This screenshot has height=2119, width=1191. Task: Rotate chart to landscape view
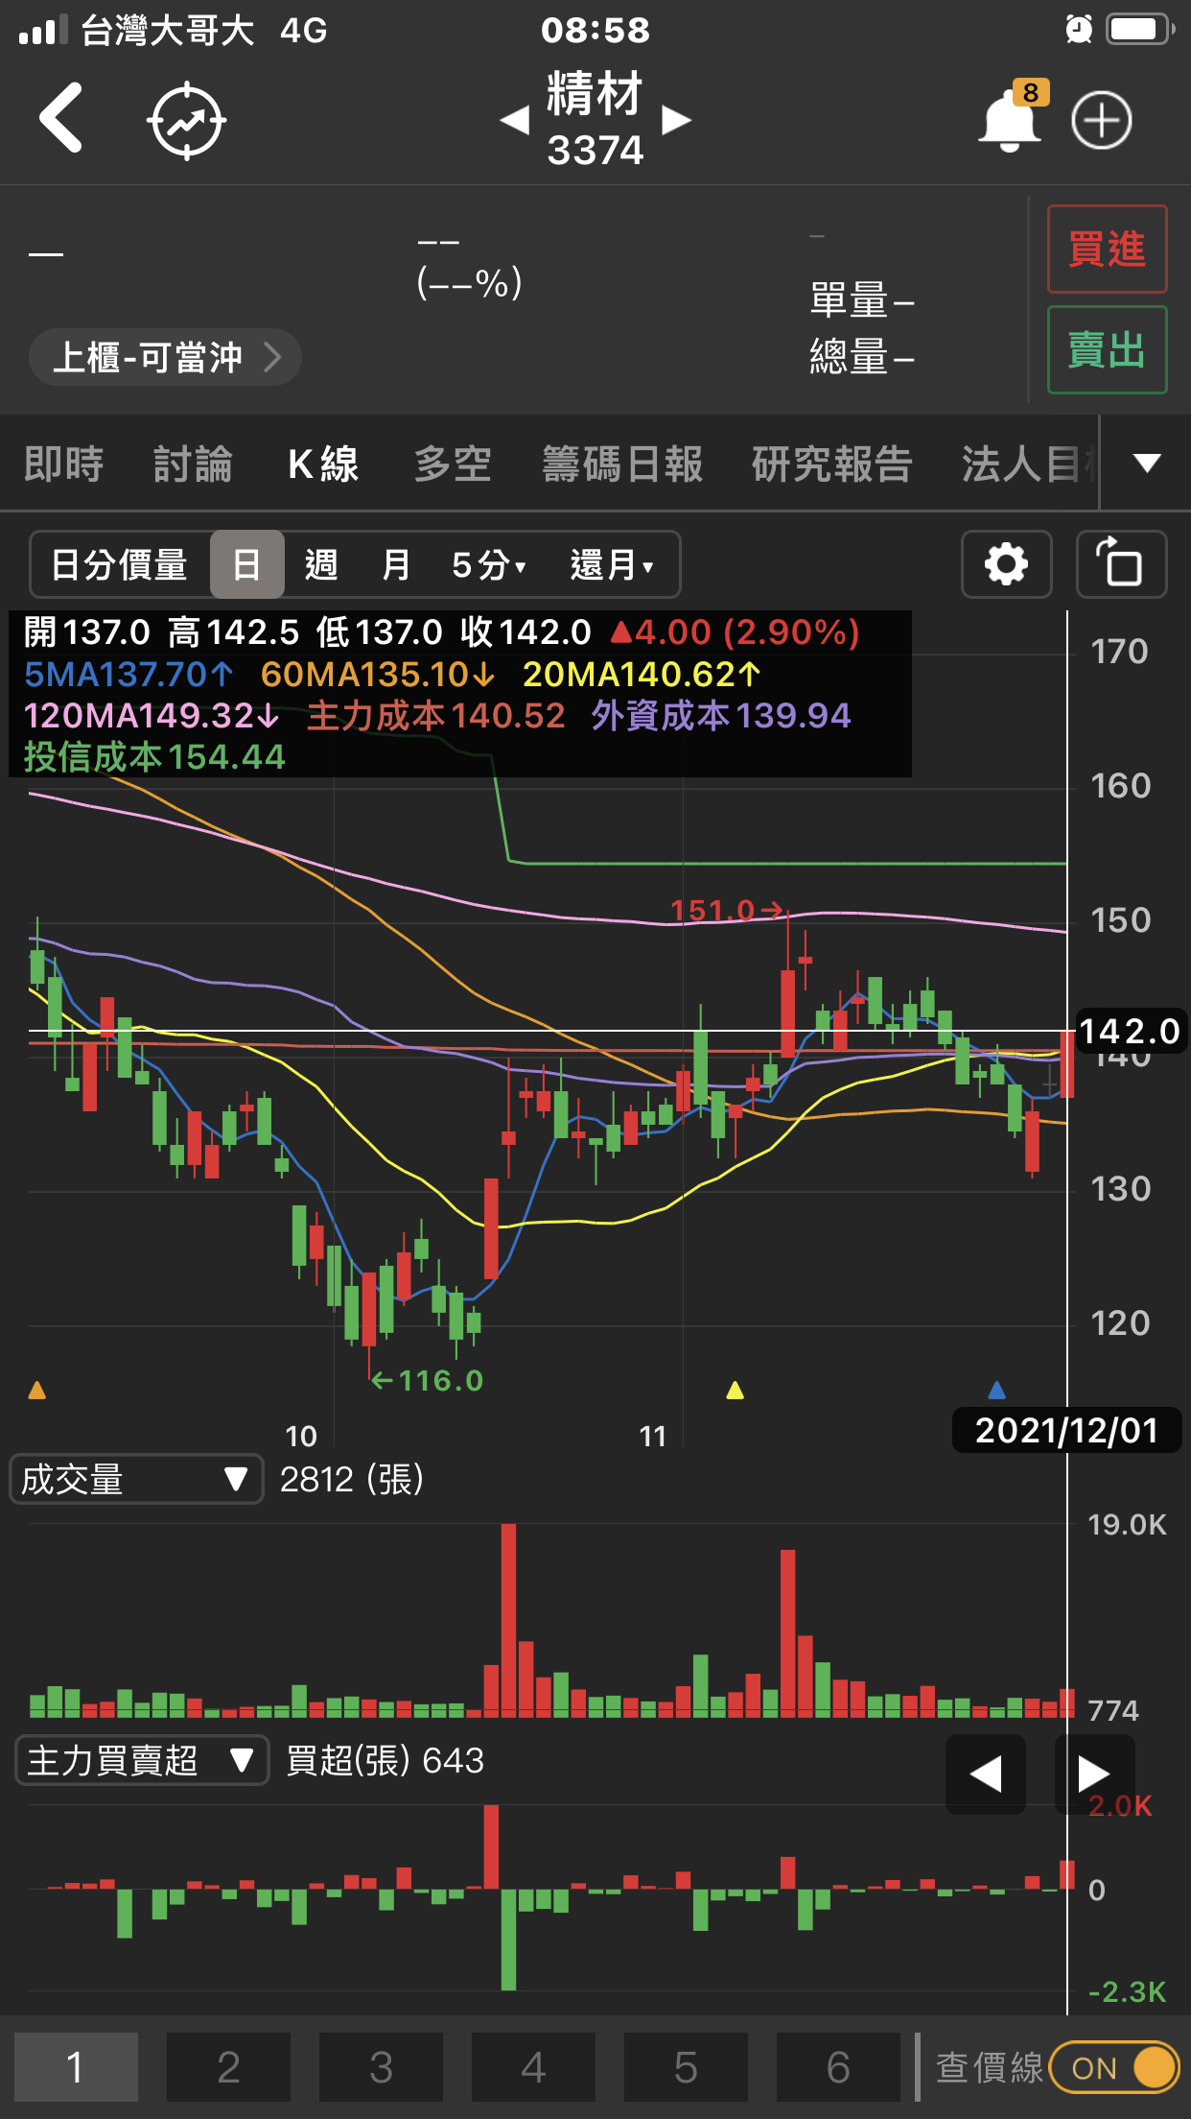tap(1120, 564)
